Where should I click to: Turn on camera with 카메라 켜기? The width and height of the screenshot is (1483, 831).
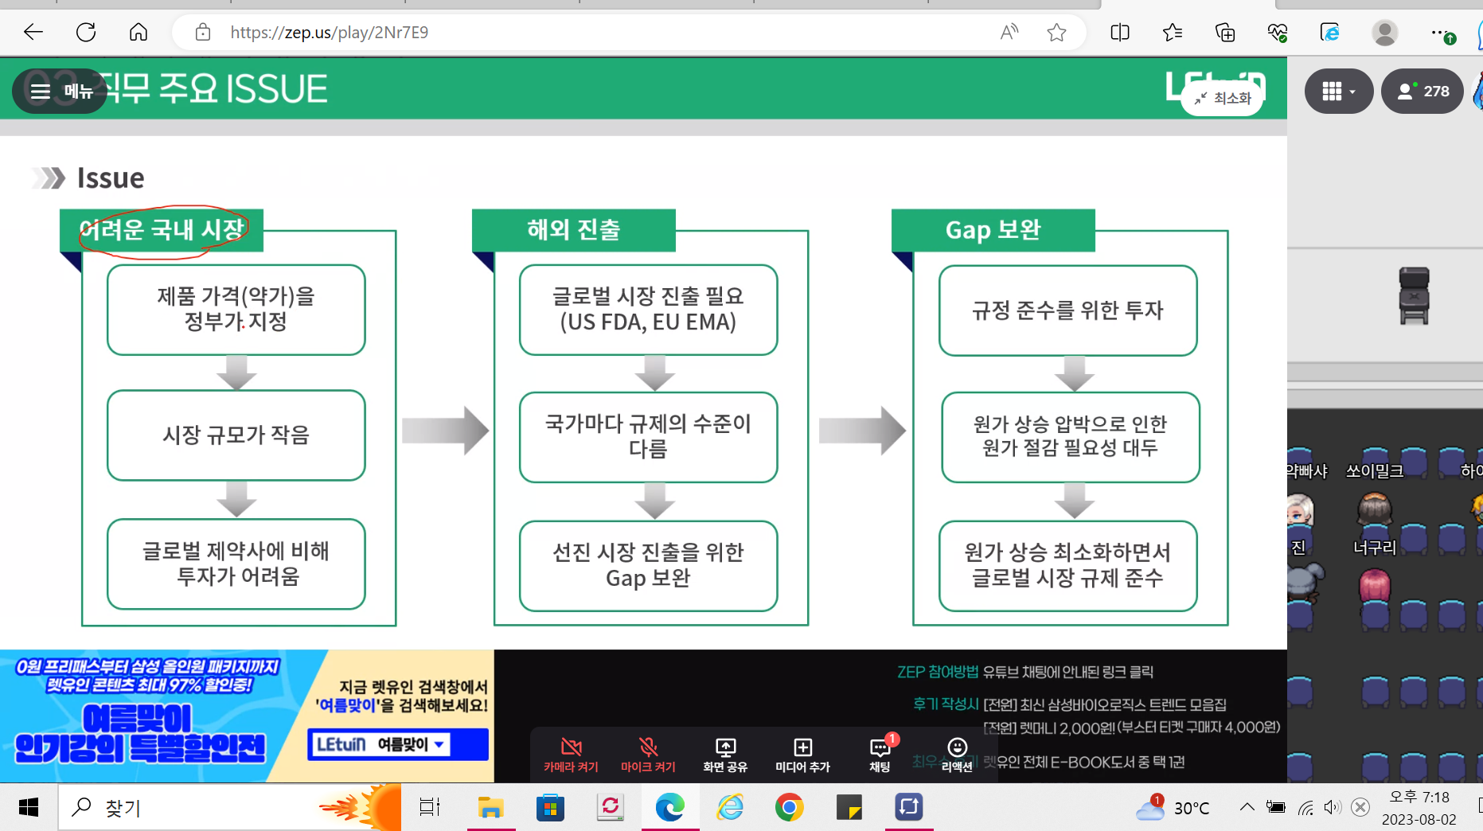pyautogui.click(x=571, y=754)
